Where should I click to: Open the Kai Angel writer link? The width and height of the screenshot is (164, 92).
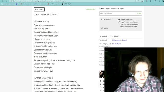(116, 40)
